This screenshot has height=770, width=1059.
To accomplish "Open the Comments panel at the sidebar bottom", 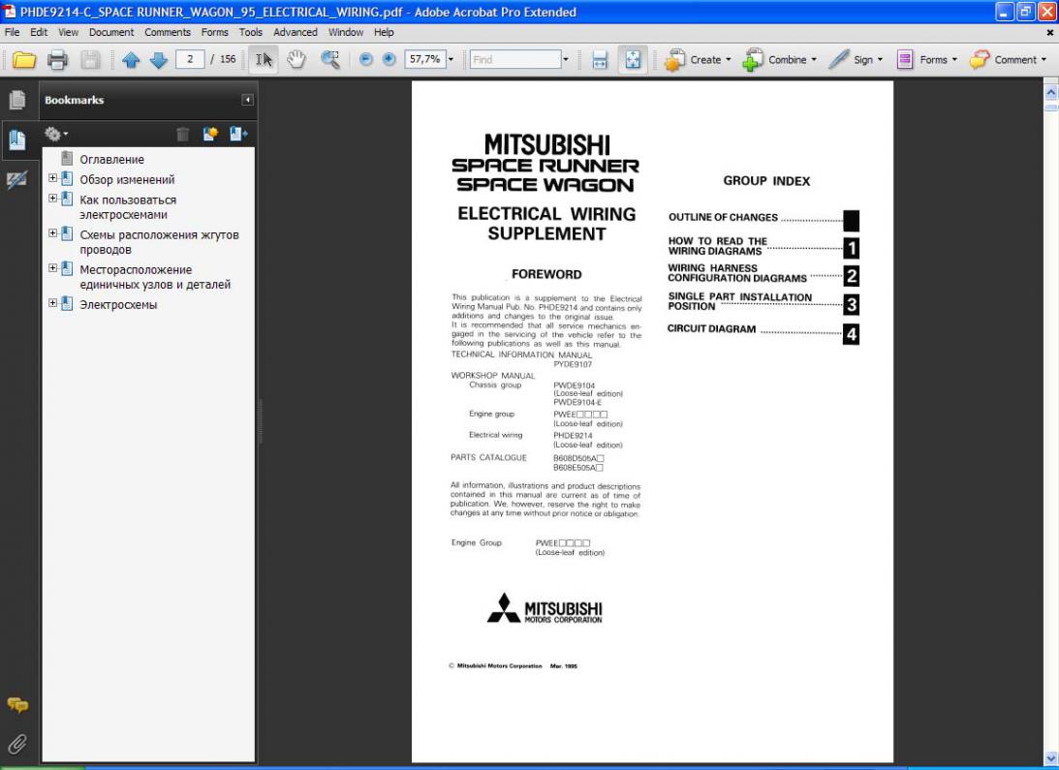I will pyautogui.click(x=17, y=705).
